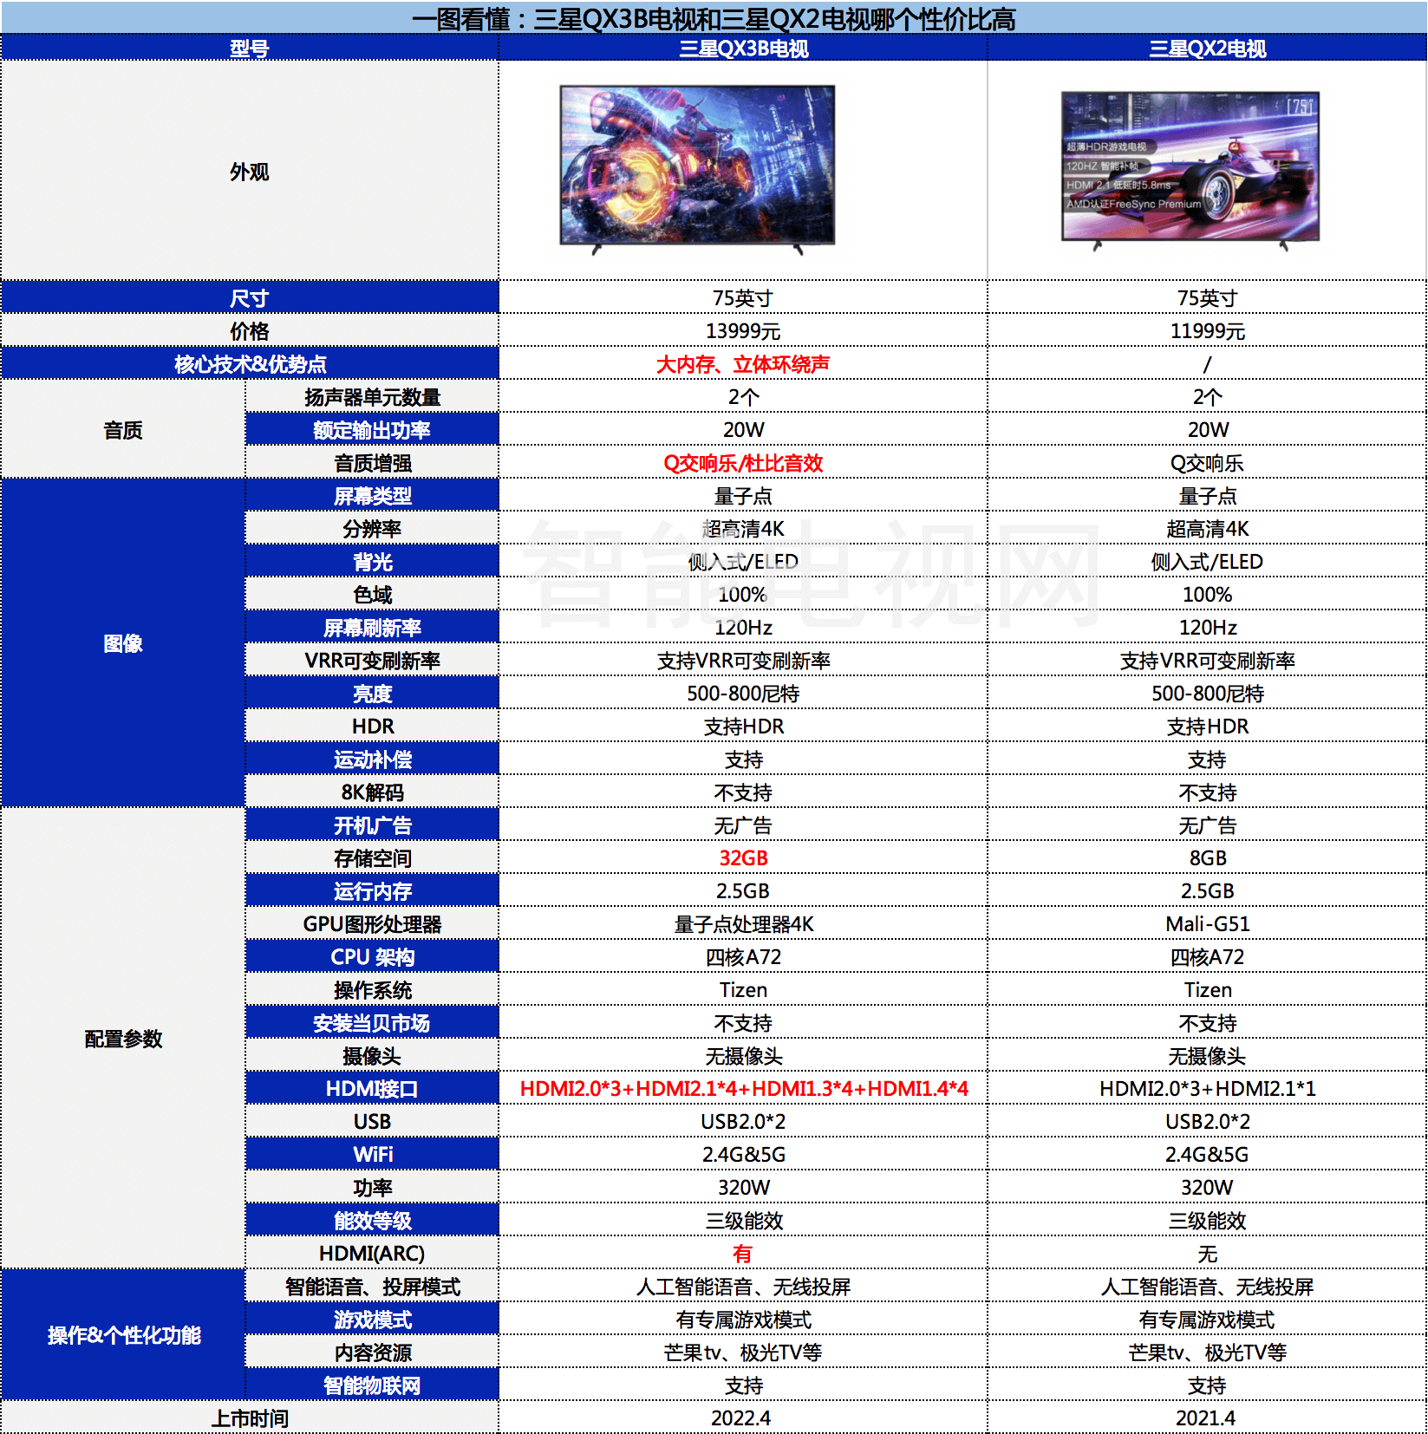Click the 背光 label
The width and height of the screenshot is (1428, 1434).
tap(372, 562)
